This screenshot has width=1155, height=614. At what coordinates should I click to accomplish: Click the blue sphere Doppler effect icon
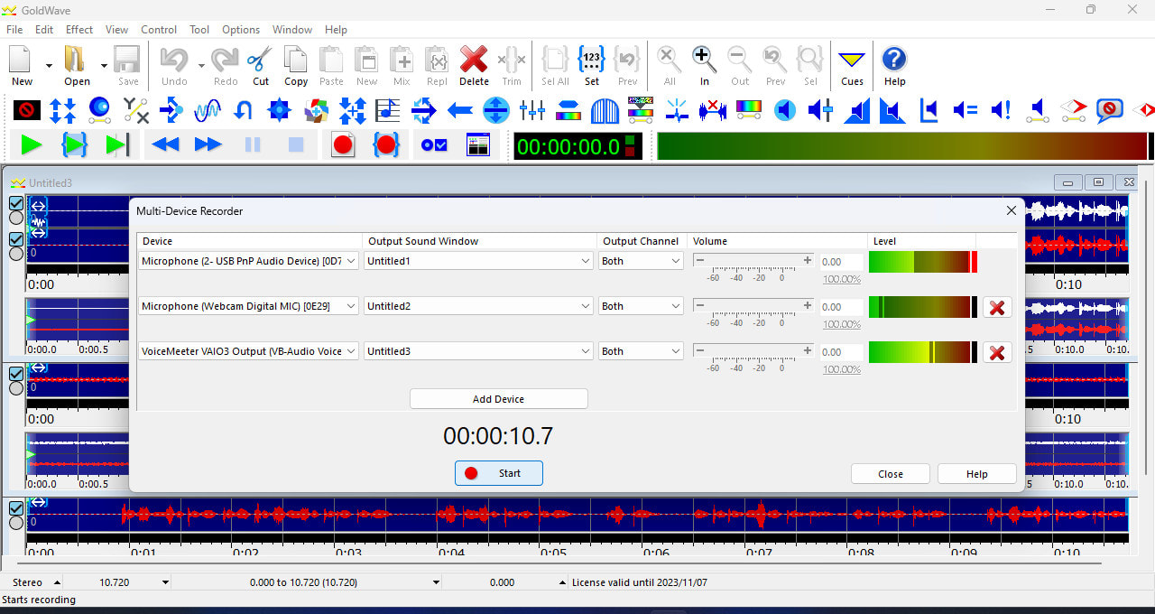click(99, 110)
